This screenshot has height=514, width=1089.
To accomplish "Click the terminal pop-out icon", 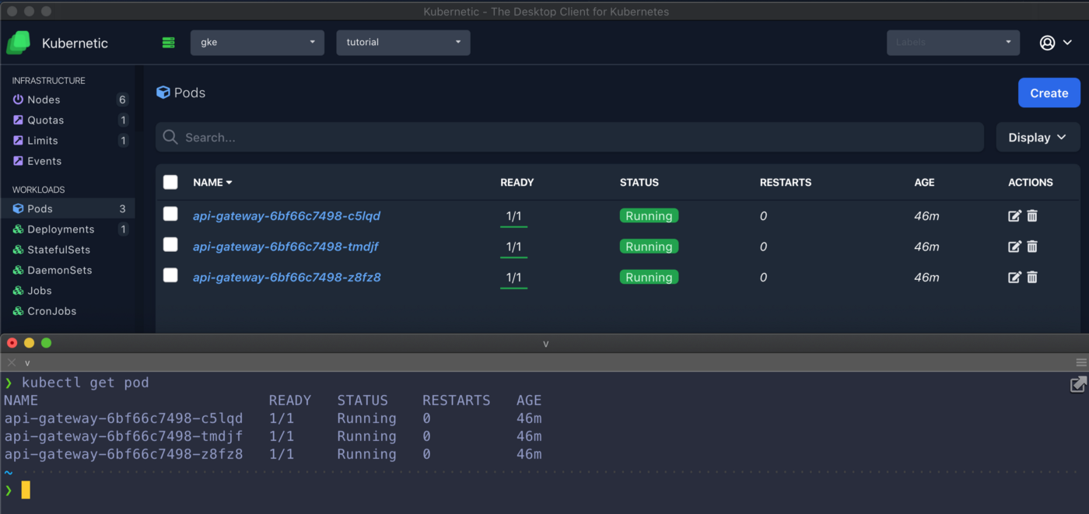I will click(1078, 383).
